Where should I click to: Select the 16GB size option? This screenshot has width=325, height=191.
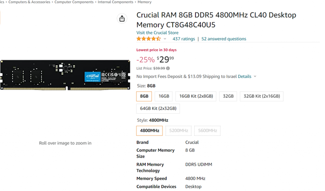point(164,96)
